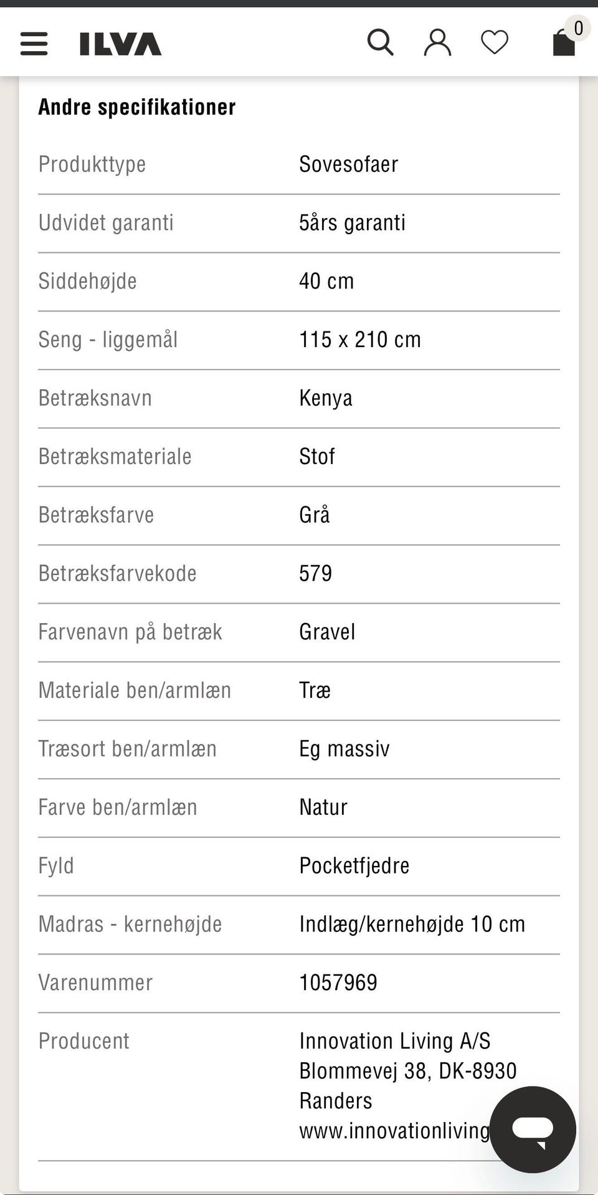Select the Seng liggemål 115 x 210 cm value
This screenshot has width=598, height=1195.
pyautogui.click(x=359, y=340)
